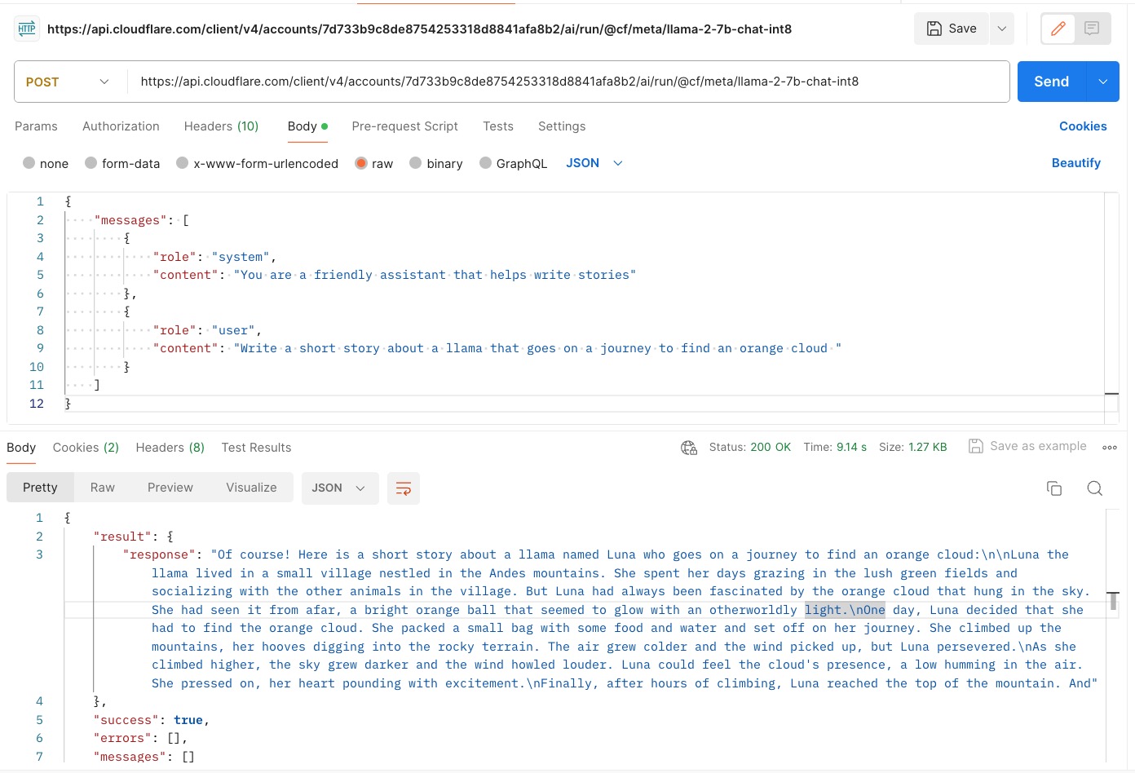
Task: Switch to the Preview response tab
Action: [x=170, y=487]
